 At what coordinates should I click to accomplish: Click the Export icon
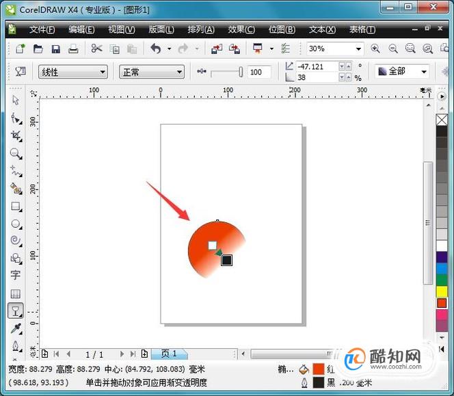pos(235,49)
